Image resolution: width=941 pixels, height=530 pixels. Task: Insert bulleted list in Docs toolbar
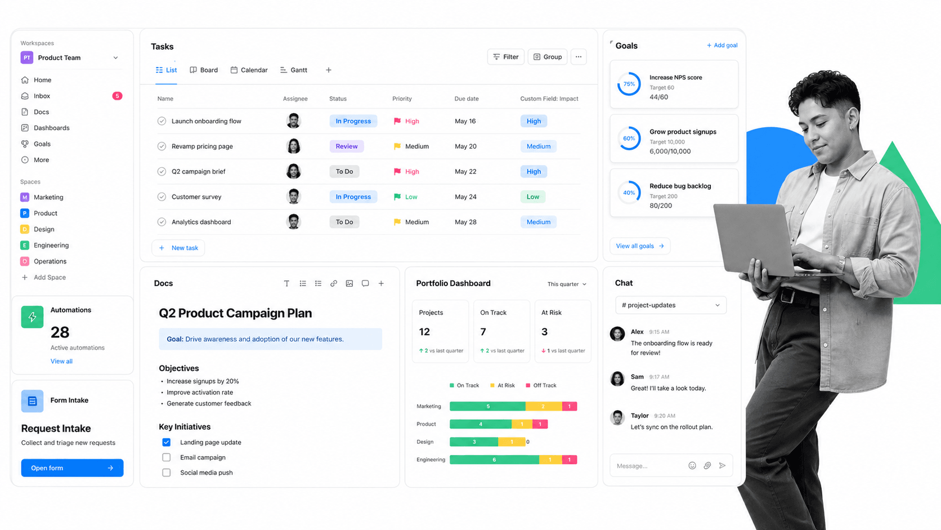click(x=319, y=283)
